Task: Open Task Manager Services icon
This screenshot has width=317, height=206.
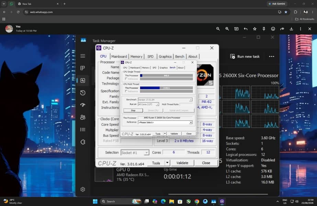Action: click(83, 142)
